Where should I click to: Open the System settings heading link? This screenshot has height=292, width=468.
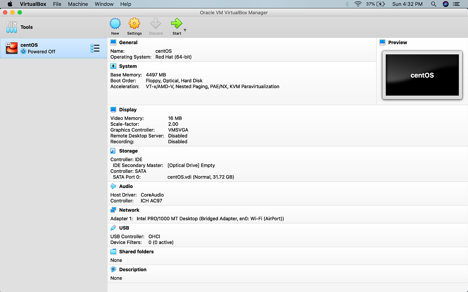(128, 66)
